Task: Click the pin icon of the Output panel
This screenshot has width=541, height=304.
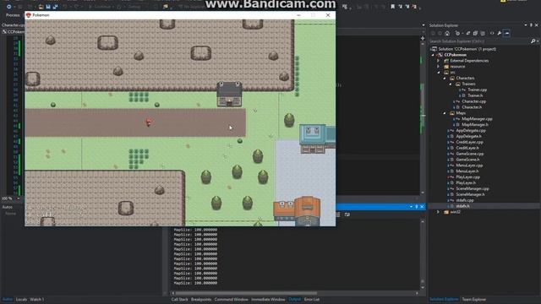Action: tap(417, 206)
